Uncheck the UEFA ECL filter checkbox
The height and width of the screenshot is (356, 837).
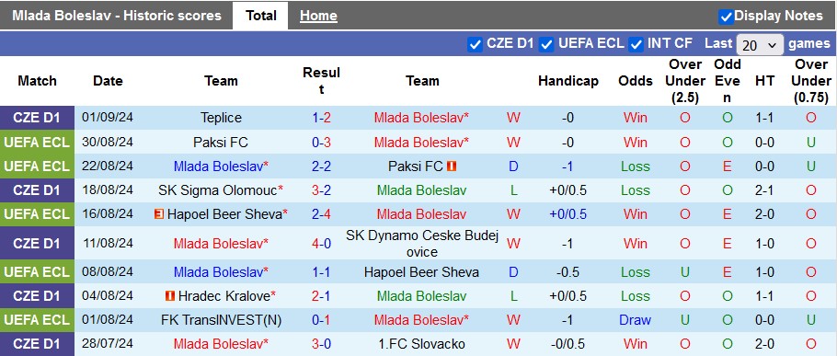coord(546,44)
